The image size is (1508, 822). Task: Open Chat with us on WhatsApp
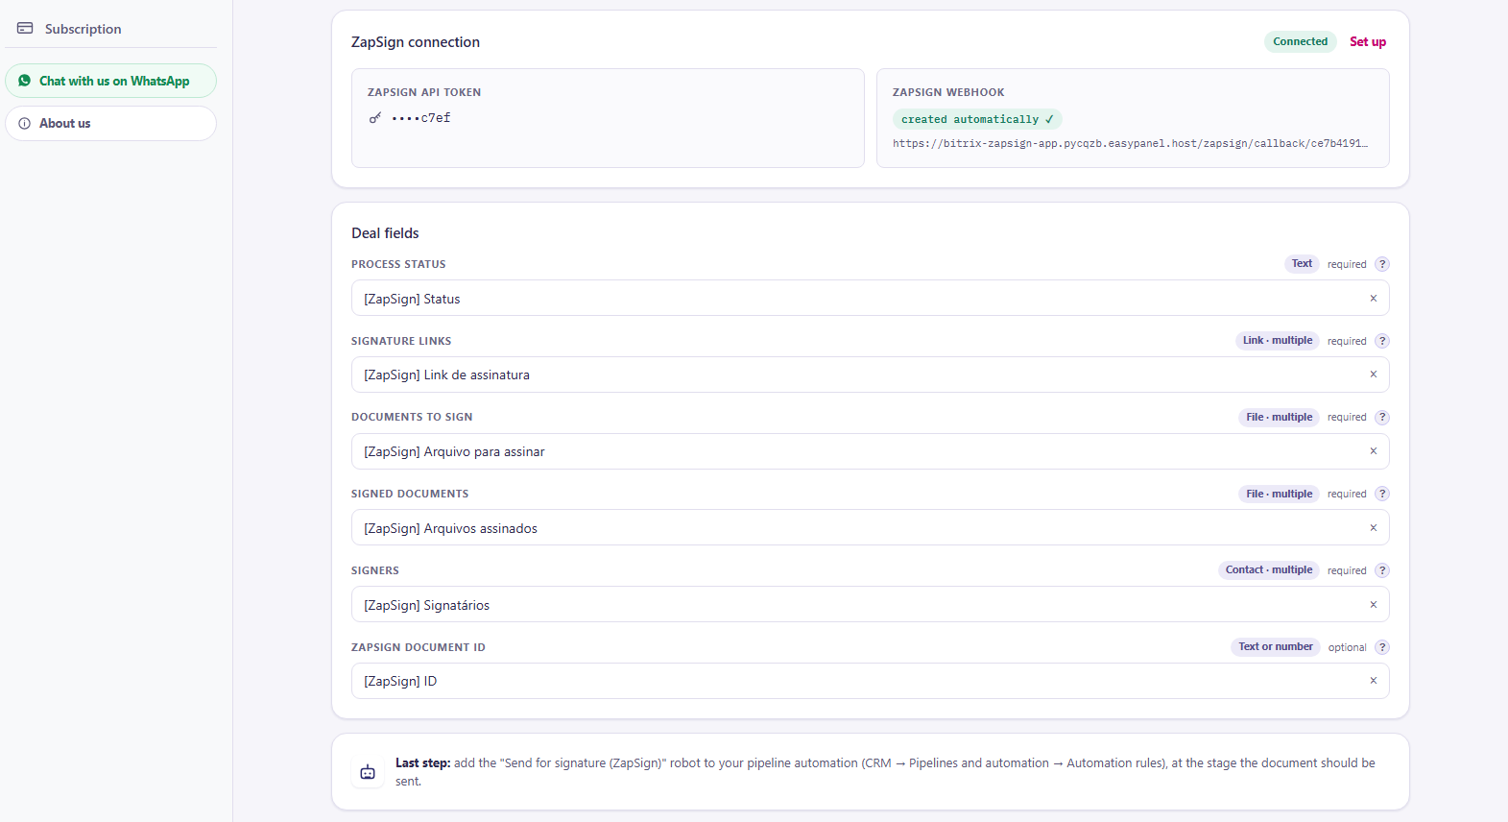[111, 81]
